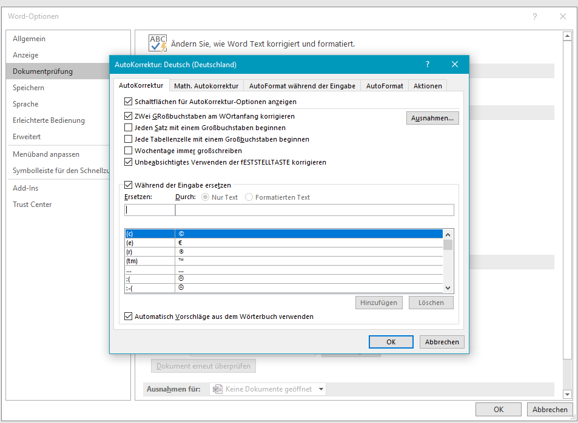
Task: Click Word-Optionen panel scroll up arrow
Action: pos(567,36)
